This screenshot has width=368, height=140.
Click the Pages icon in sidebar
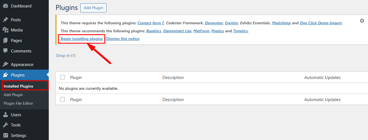click(x=5, y=40)
